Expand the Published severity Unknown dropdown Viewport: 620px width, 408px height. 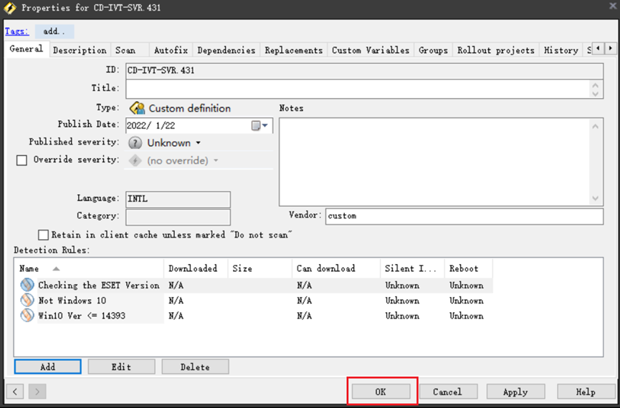click(x=198, y=143)
